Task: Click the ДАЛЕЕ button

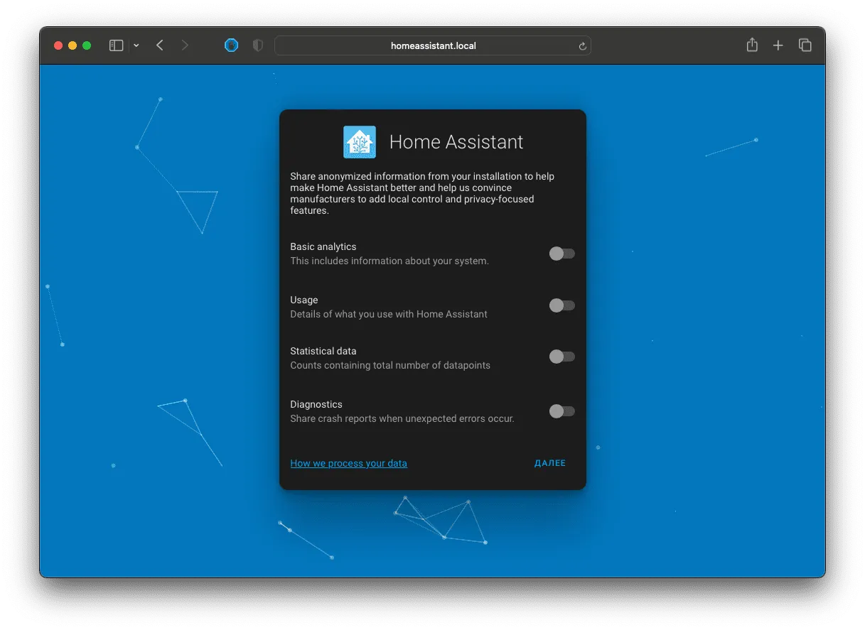Action: point(550,463)
